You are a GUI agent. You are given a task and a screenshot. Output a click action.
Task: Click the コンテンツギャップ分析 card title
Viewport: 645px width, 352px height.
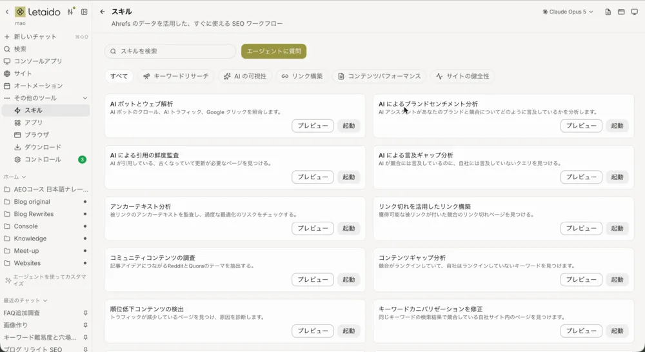pos(412,258)
